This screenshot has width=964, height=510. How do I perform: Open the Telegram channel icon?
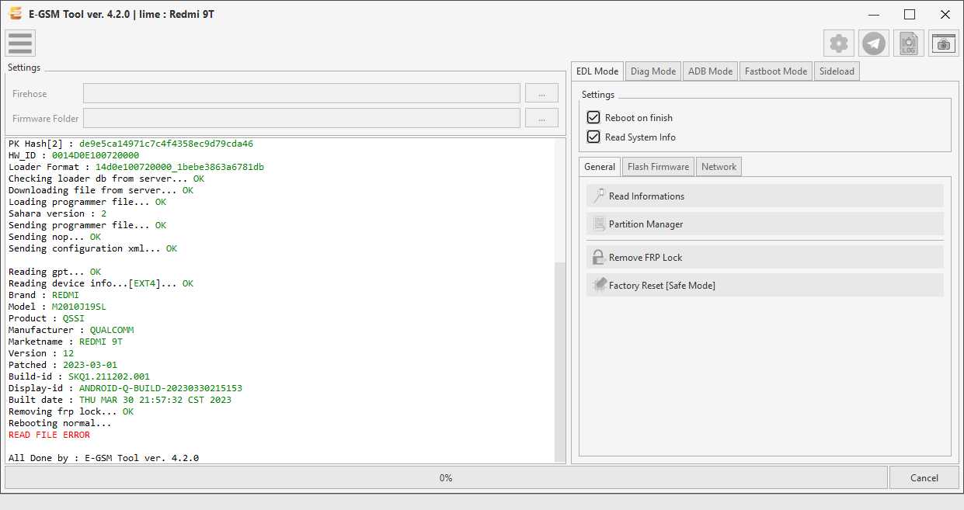pos(874,43)
